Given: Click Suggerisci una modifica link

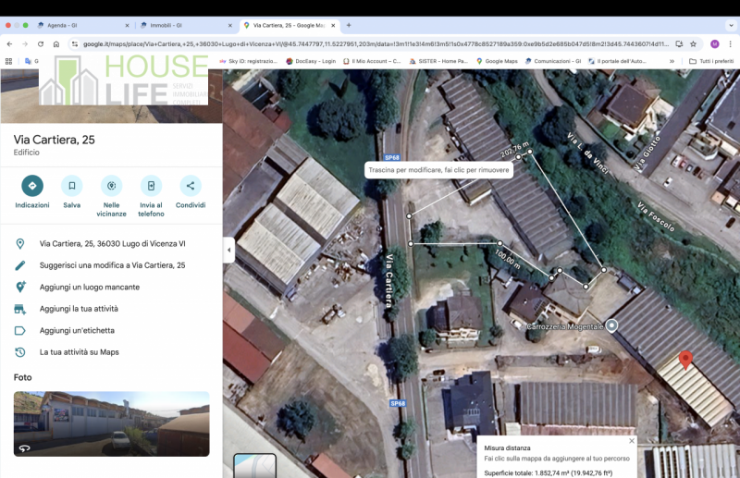Looking at the screenshot, I should 112,265.
